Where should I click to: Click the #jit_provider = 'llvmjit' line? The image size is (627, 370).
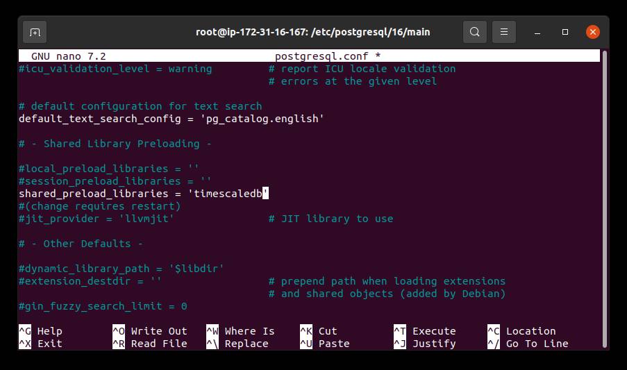[97, 219]
